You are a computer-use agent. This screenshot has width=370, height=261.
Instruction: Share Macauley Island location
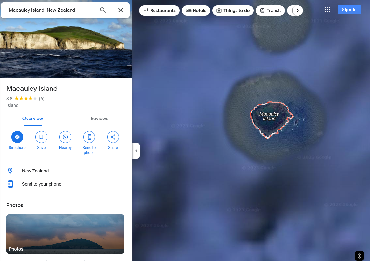coord(113,141)
